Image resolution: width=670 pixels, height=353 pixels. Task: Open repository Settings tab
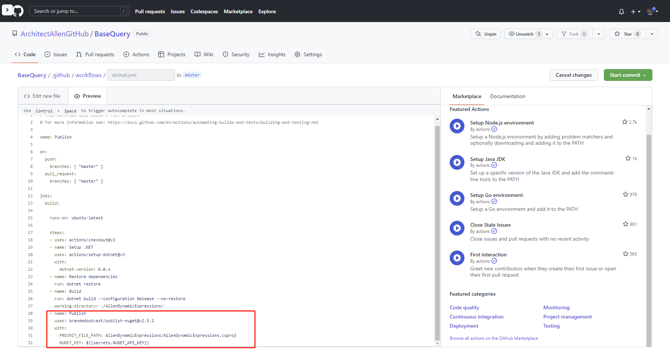pos(308,54)
